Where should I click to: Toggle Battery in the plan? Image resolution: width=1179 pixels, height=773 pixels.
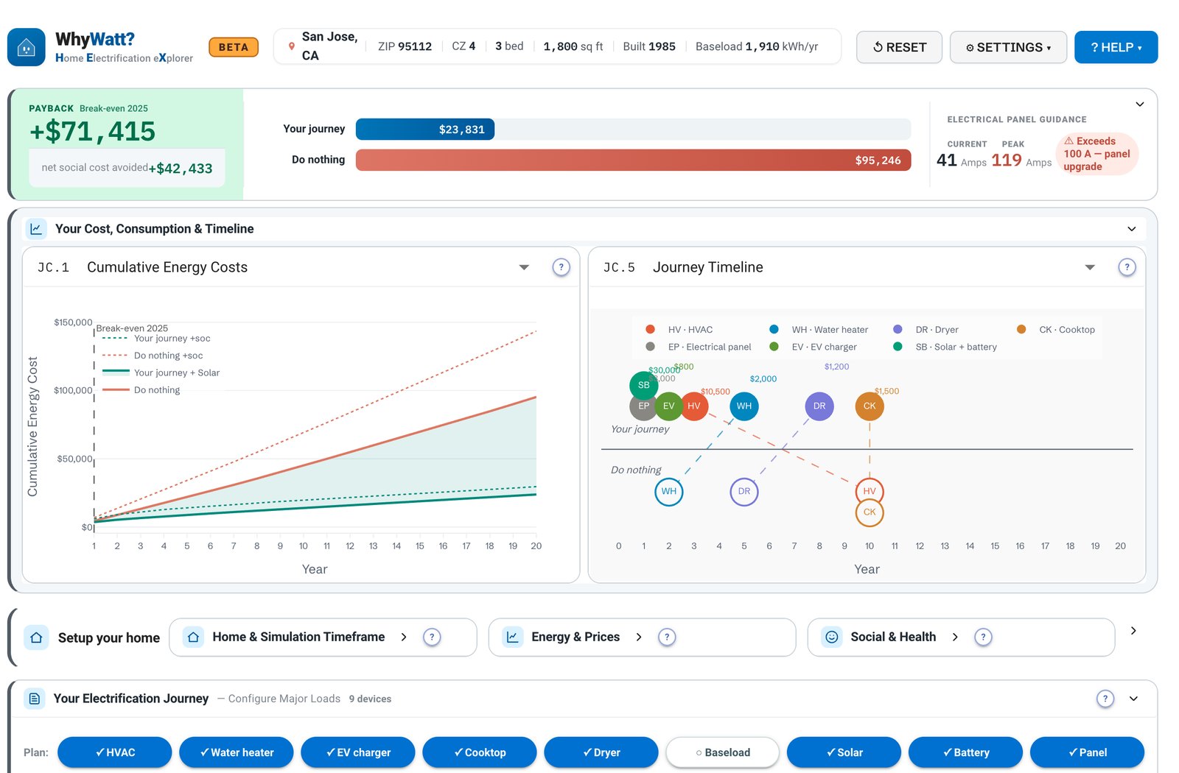pyautogui.click(x=966, y=752)
